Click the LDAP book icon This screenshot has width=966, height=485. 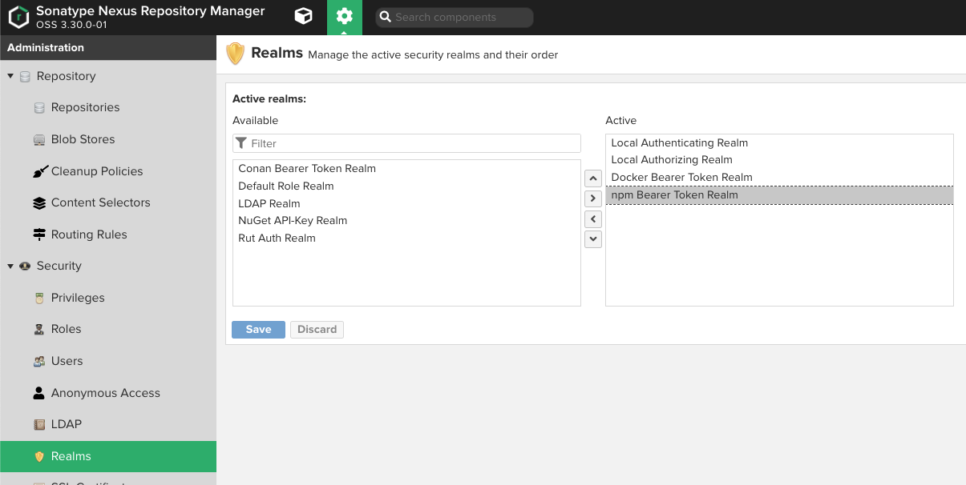39,424
